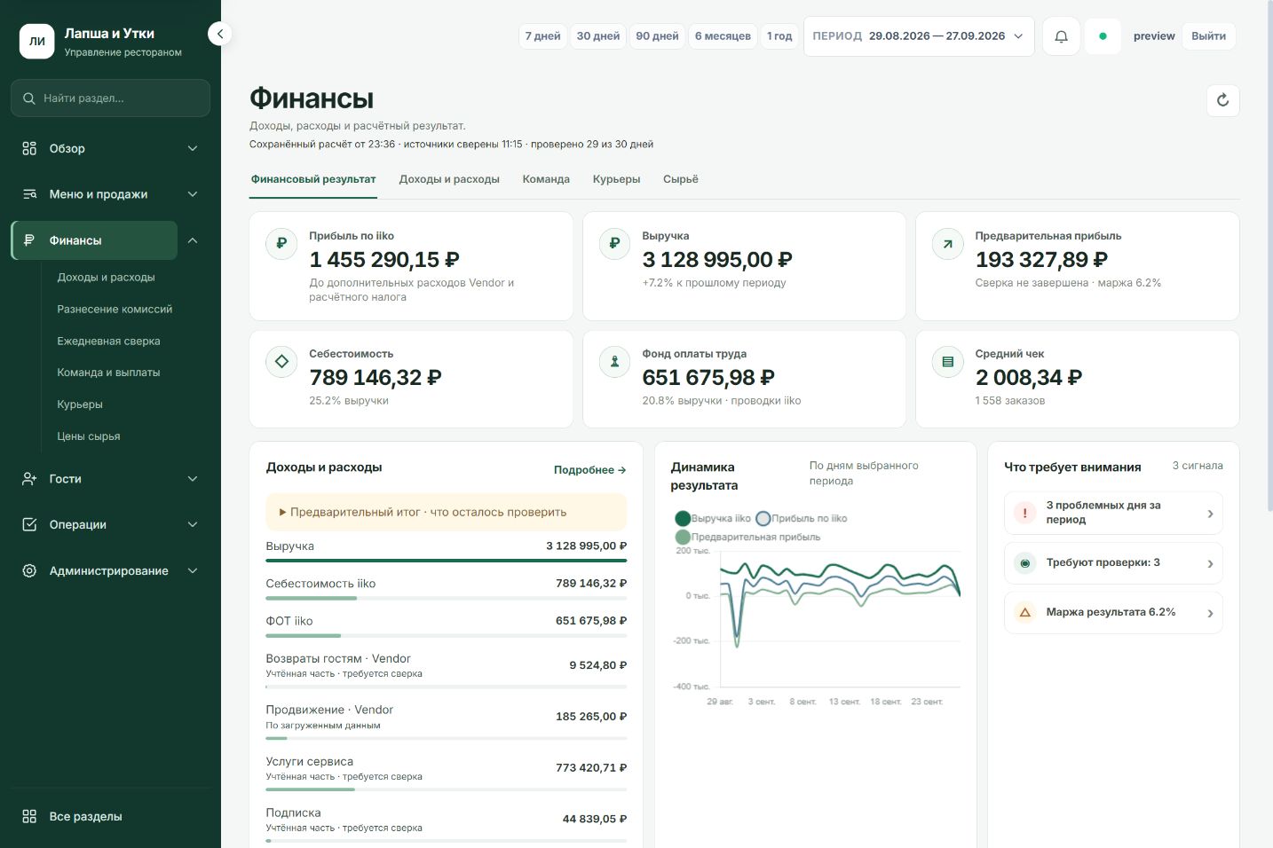
Task: Click the ruble icon on Прибыль по iiko card
Action: [x=281, y=243]
